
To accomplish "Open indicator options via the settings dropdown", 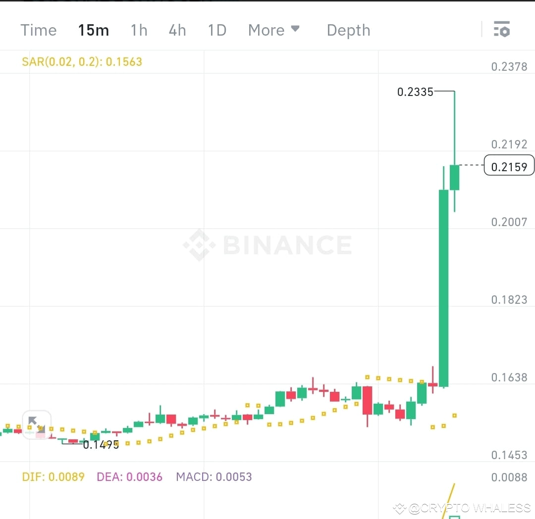I will 502,30.
